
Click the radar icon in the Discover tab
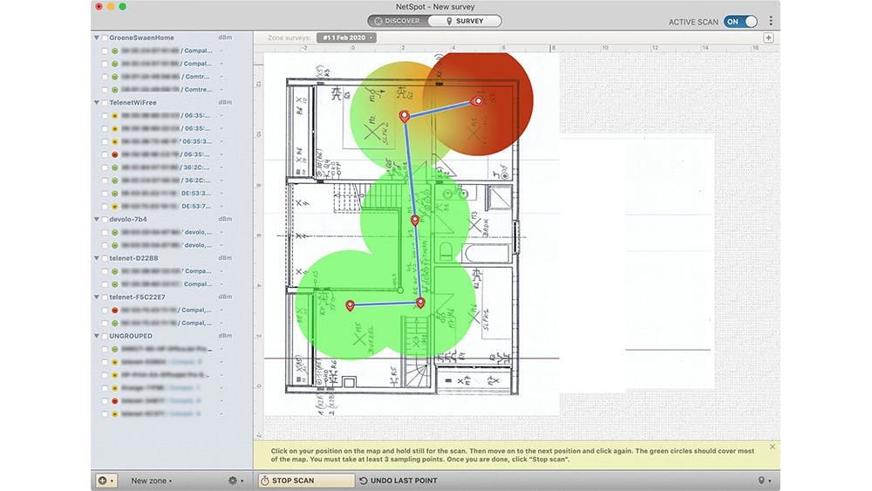pos(378,21)
